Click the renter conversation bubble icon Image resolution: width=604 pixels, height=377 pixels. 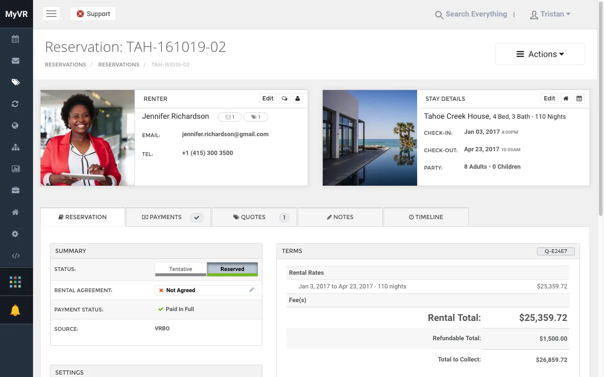click(285, 98)
